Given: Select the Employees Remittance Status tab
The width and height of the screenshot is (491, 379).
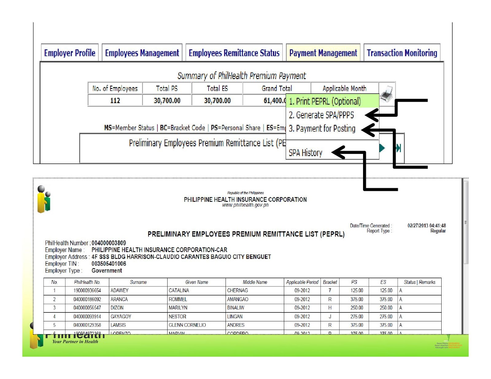Looking at the screenshot, I should (x=234, y=53).
